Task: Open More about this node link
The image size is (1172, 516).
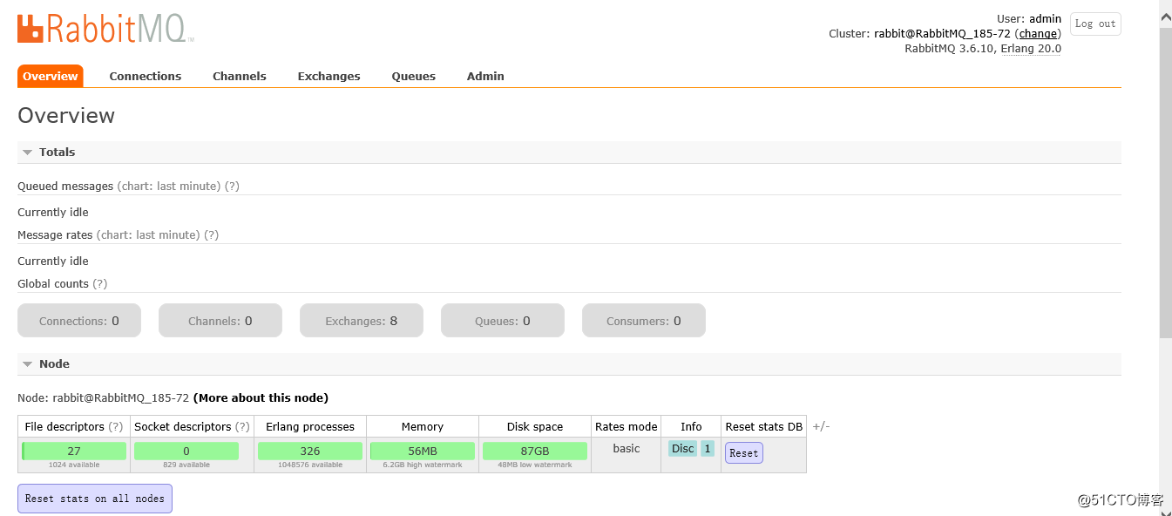Action: 261,398
